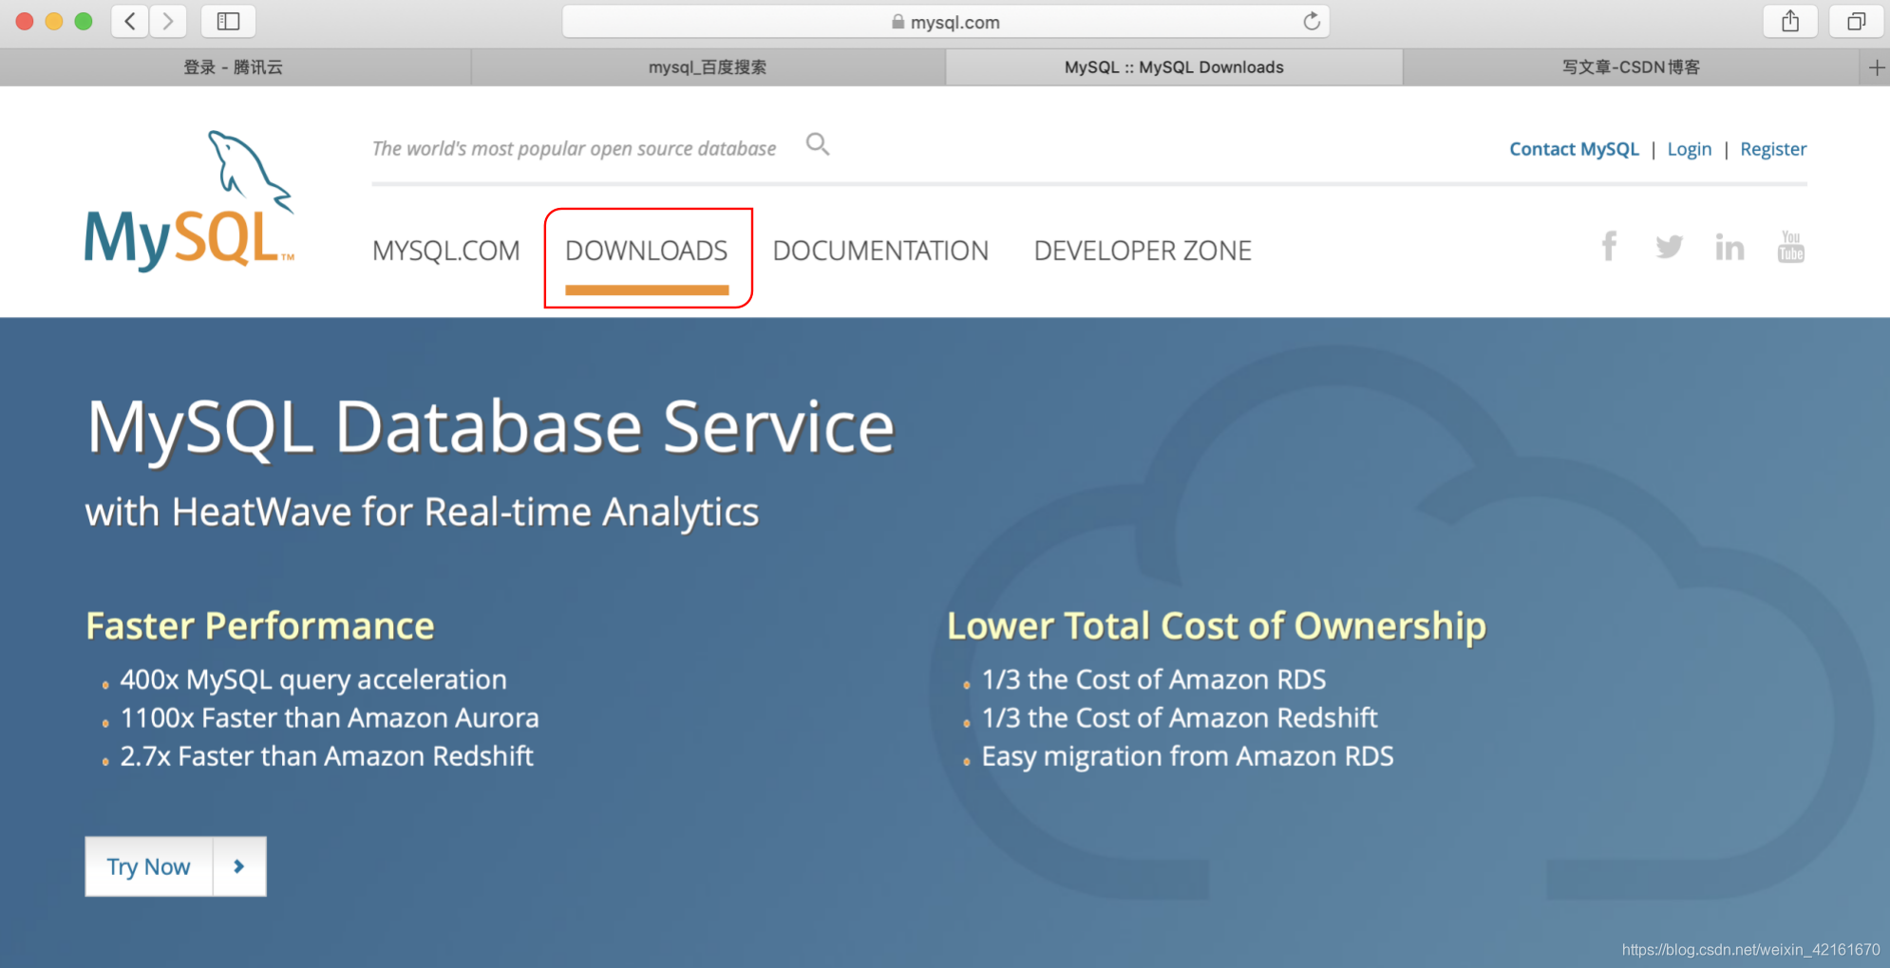The width and height of the screenshot is (1890, 968).
Task: Click the search magnifier icon on MySQL site
Action: (x=818, y=144)
